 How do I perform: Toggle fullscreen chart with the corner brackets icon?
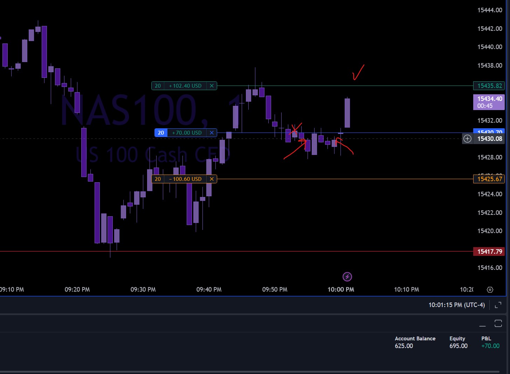point(498,305)
